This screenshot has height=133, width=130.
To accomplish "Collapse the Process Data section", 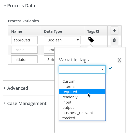I will tap(5, 6).
